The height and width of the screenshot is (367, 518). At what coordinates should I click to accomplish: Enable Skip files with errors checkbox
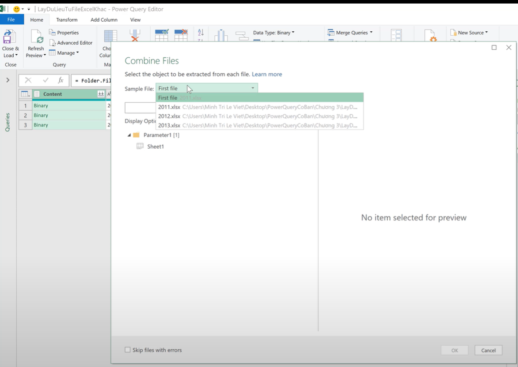pos(128,350)
